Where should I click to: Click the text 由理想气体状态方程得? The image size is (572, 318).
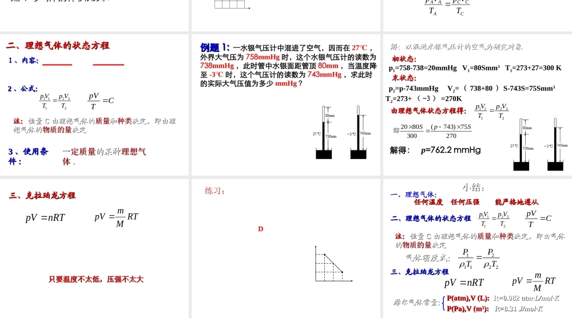428,110
